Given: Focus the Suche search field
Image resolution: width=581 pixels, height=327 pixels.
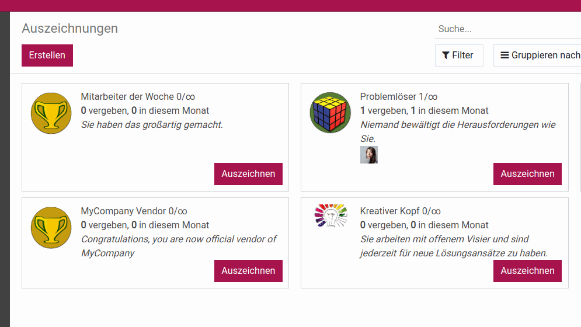Looking at the screenshot, I should pyautogui.click(x=508, y=29).
